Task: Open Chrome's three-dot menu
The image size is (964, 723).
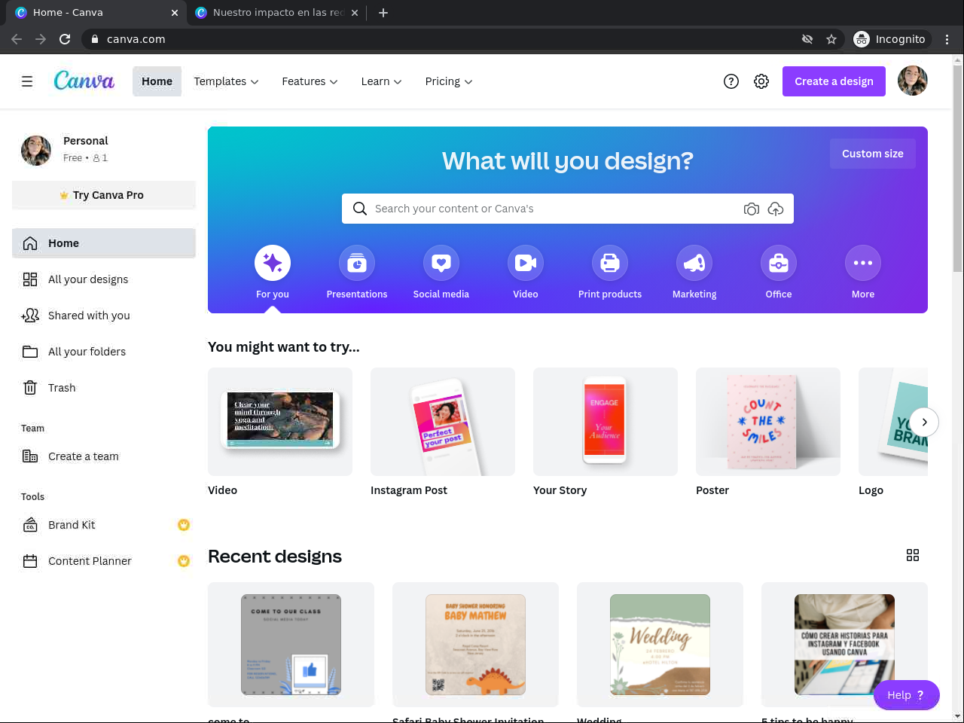Action: tap(947, 39)
